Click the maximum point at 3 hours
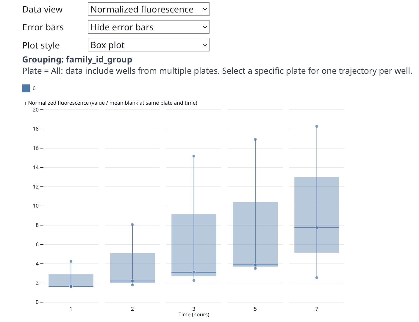The image size is (419, 322). pos(194,156)
